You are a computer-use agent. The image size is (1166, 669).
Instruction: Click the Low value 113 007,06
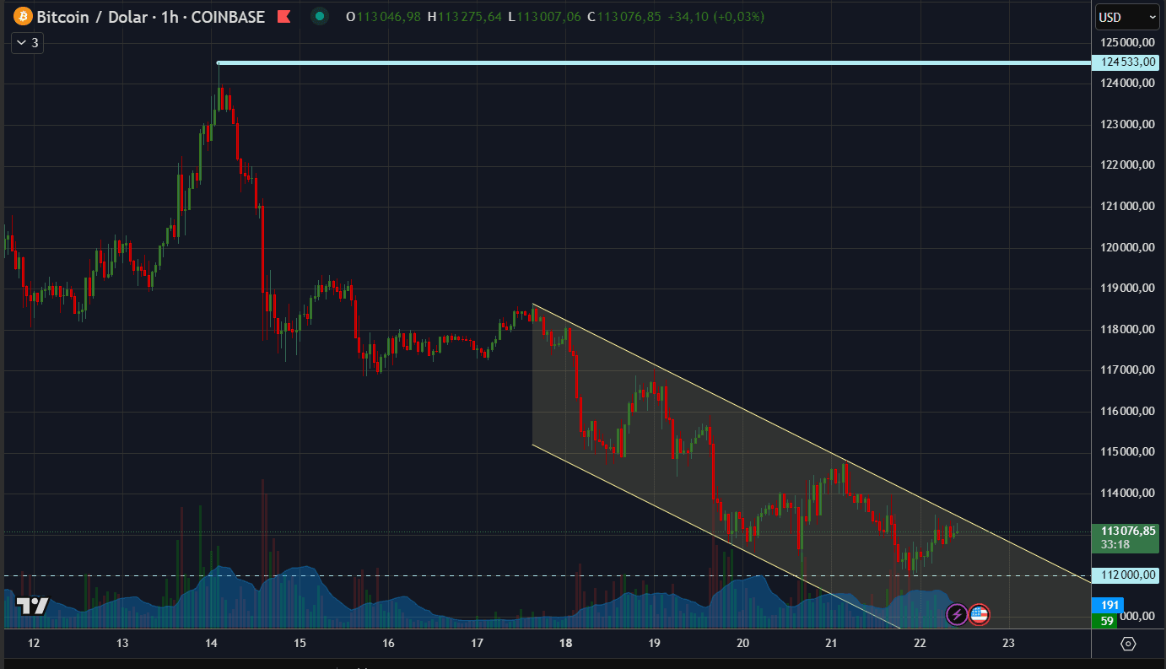pyautogui.click(x=548, y=17)
